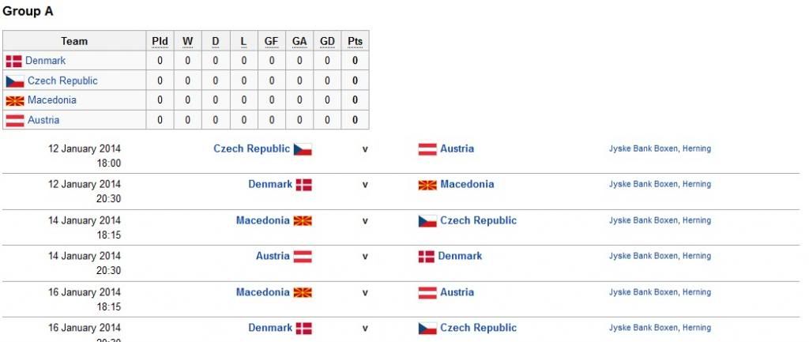Open the Denmark link in the standings table
This screenshot has height=342, width=809.
coord(46,61)
